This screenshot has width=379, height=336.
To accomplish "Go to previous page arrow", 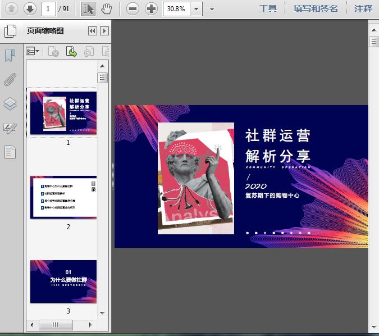I will click(x=11, y=9).
